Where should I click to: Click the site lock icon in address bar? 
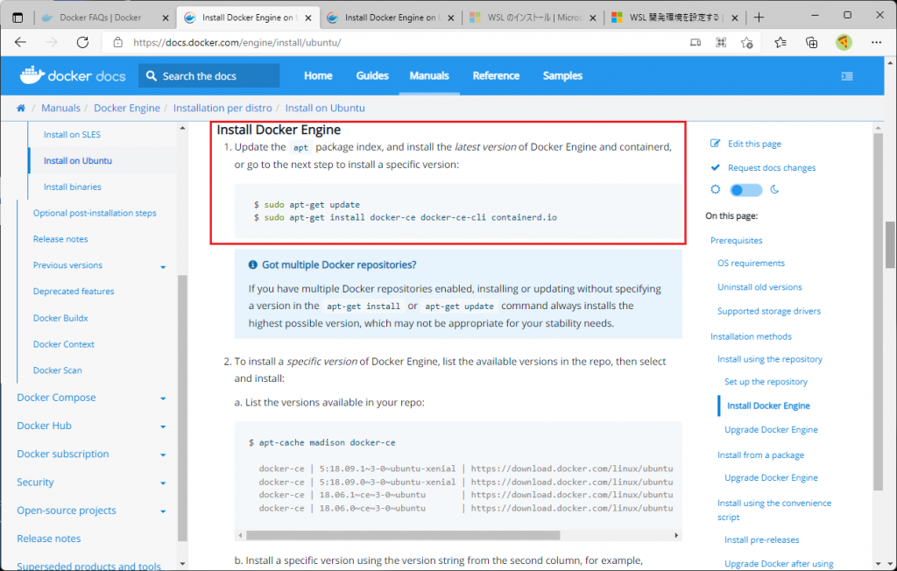pos(118,42)
